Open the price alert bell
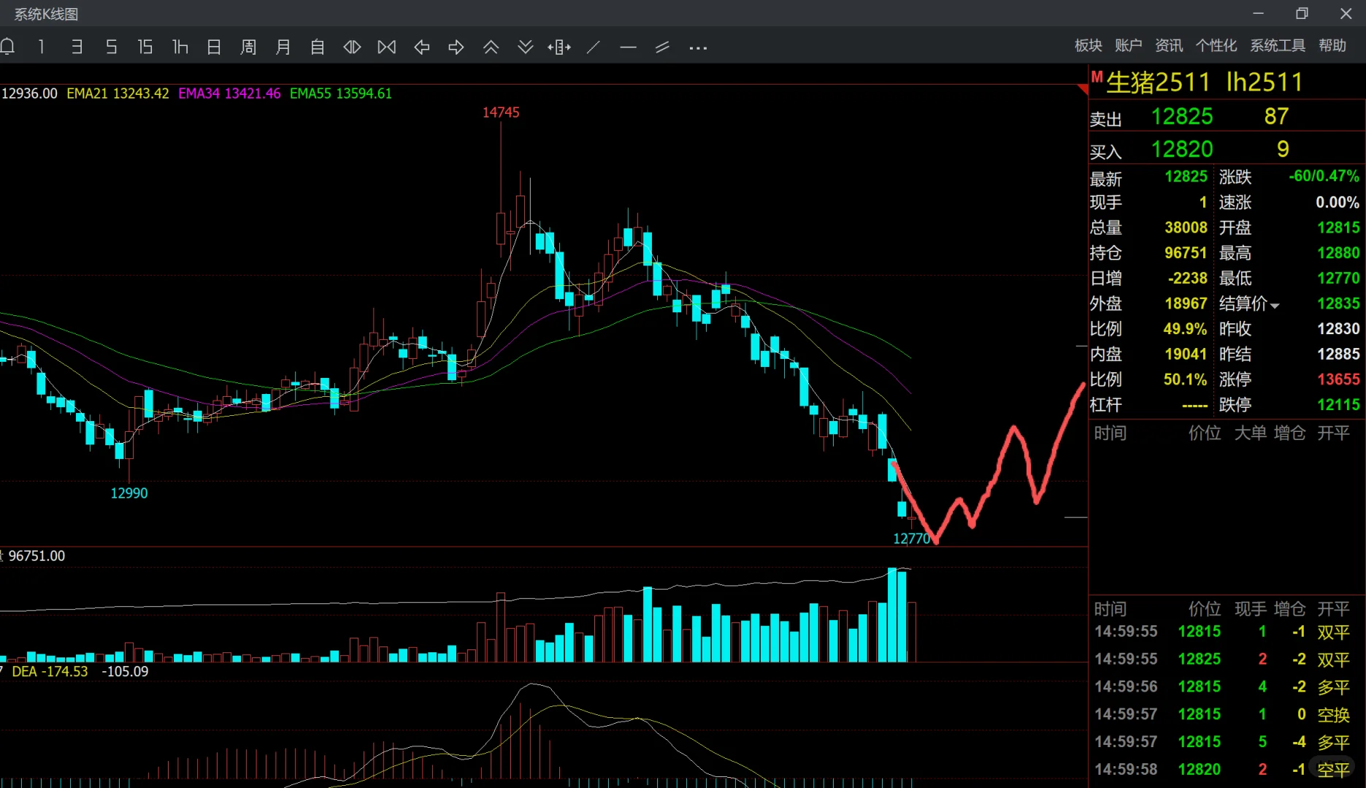 coord(8,47)
